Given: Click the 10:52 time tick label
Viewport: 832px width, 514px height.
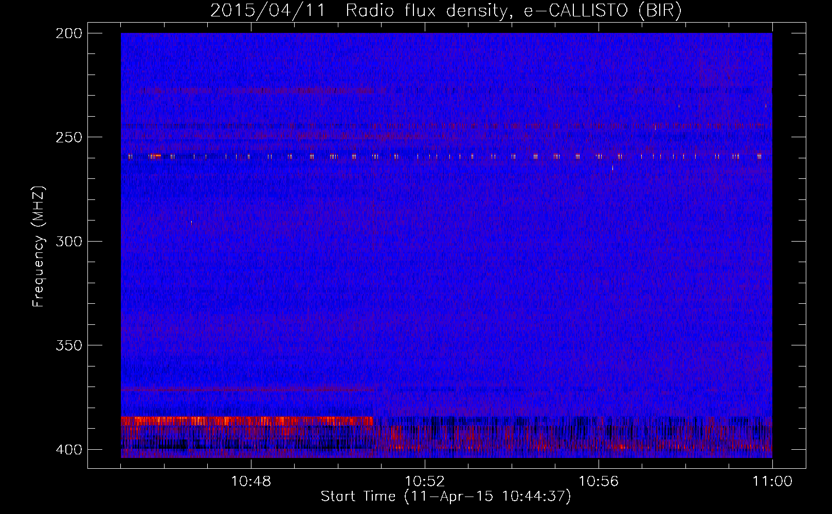Looking at the screenshot, I should (425, 482).
